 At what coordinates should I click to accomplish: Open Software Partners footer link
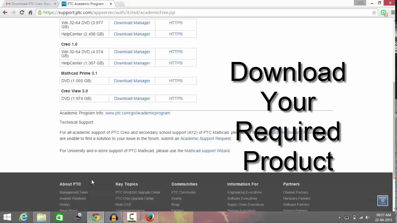point(296,205)
